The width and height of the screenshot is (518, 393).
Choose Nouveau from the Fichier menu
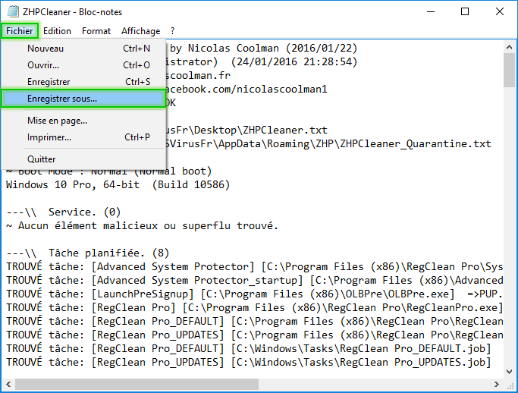coord(46,49)
